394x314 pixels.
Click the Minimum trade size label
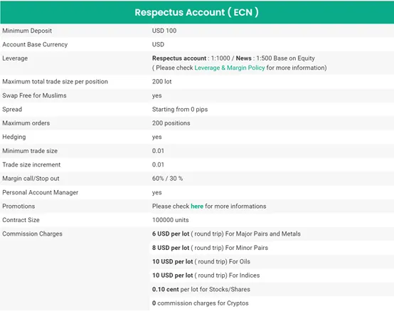pos(30,151)
